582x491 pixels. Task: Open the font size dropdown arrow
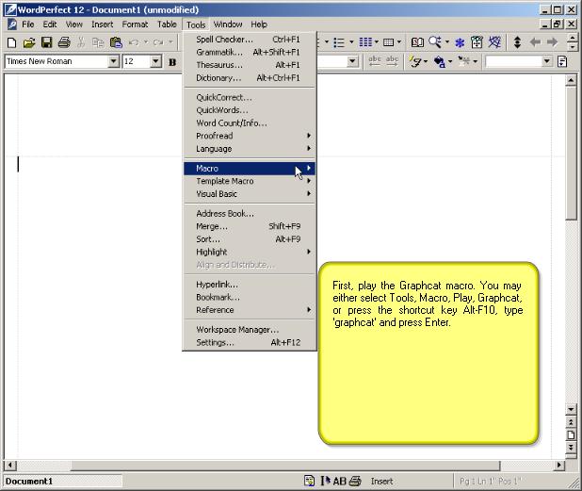[x=156, y=61]
